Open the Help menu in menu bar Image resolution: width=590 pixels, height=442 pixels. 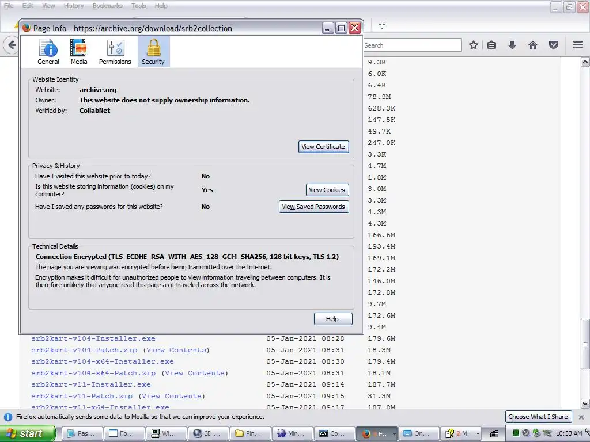(161, 6)
